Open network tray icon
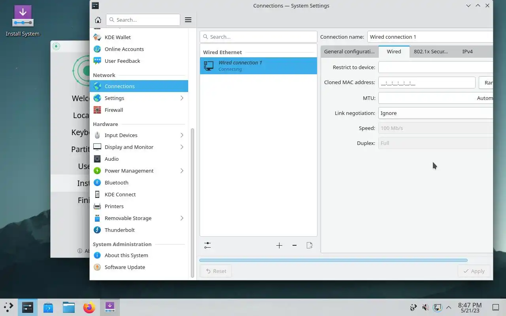Viewport: 506px width, 316px height. 437,307
